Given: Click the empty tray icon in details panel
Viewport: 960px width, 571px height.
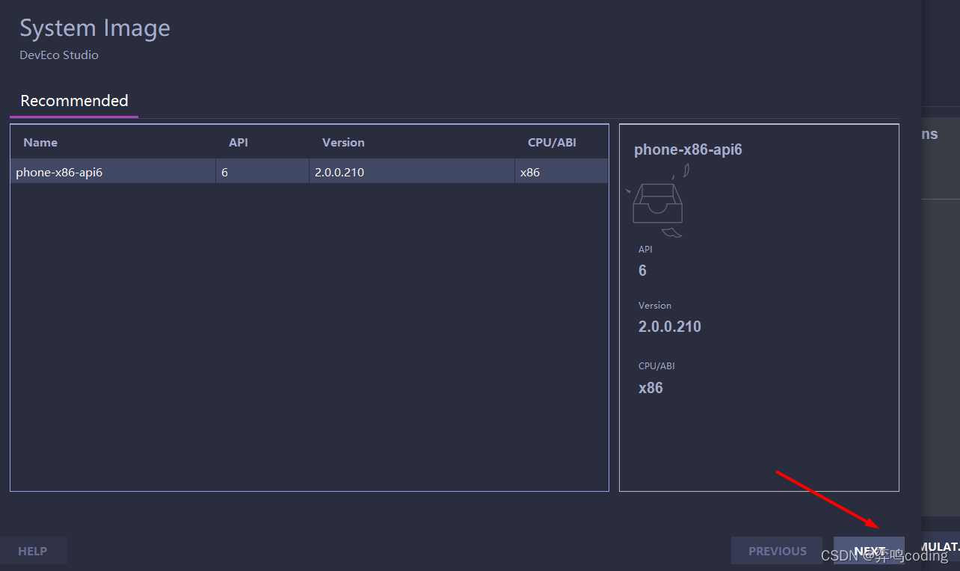Looking at the screenshot, I should 658,202.
